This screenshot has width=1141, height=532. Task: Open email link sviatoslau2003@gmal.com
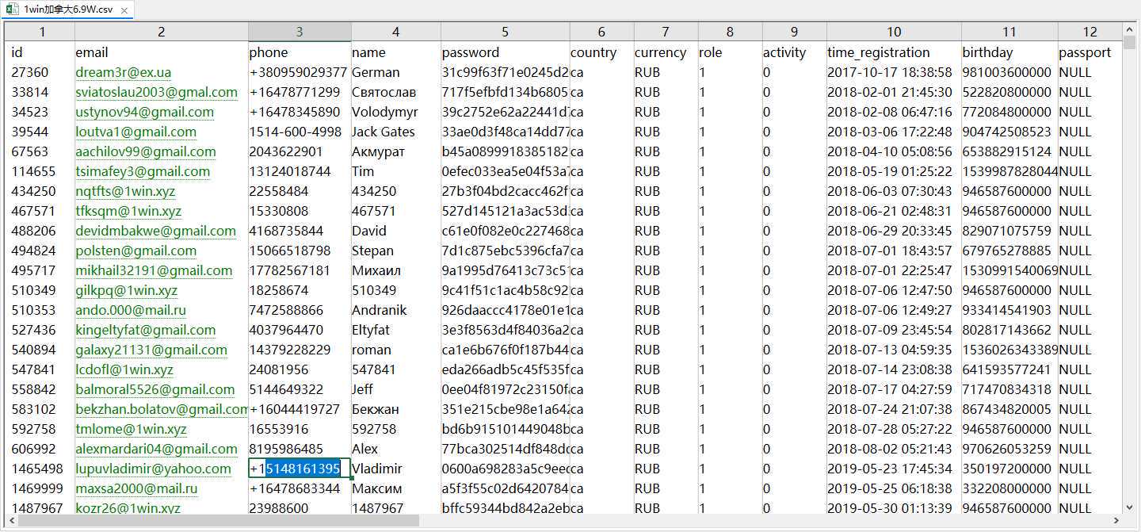[x=156, y=92]
